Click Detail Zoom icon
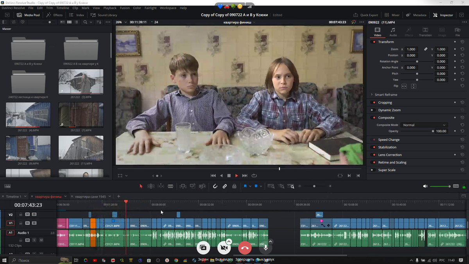469x264 pixels. pos(281,186)
